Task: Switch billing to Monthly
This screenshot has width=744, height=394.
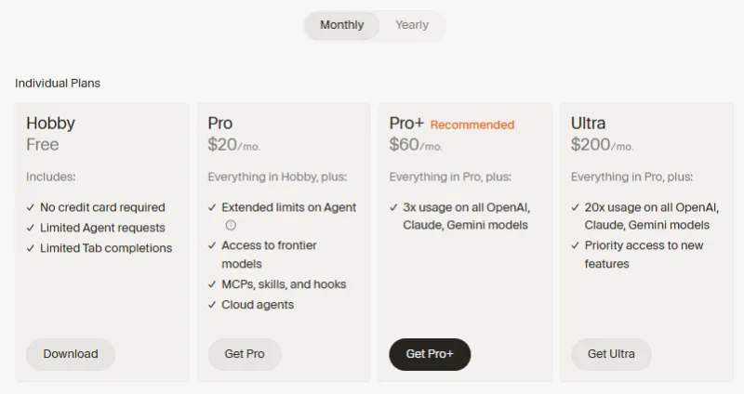Action: point(341,25)
